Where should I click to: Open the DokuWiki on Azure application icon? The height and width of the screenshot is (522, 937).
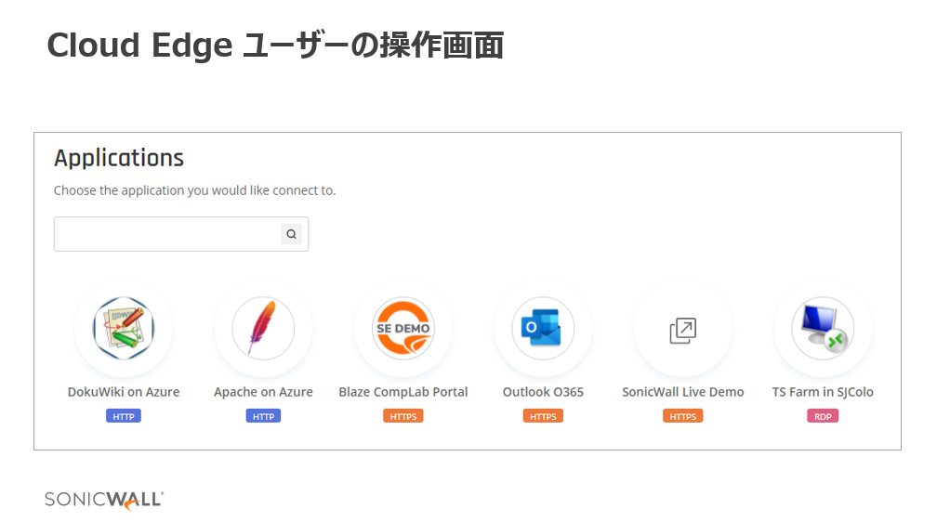(124, 329)
